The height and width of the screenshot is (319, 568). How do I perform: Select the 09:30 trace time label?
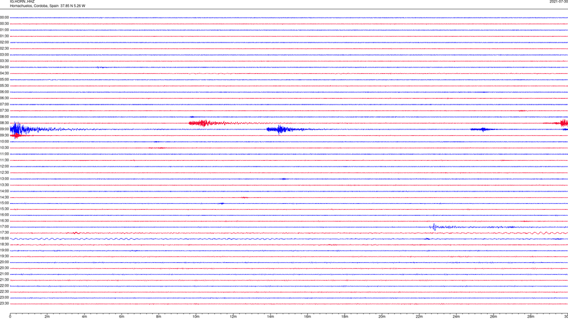tap(4, 135)
